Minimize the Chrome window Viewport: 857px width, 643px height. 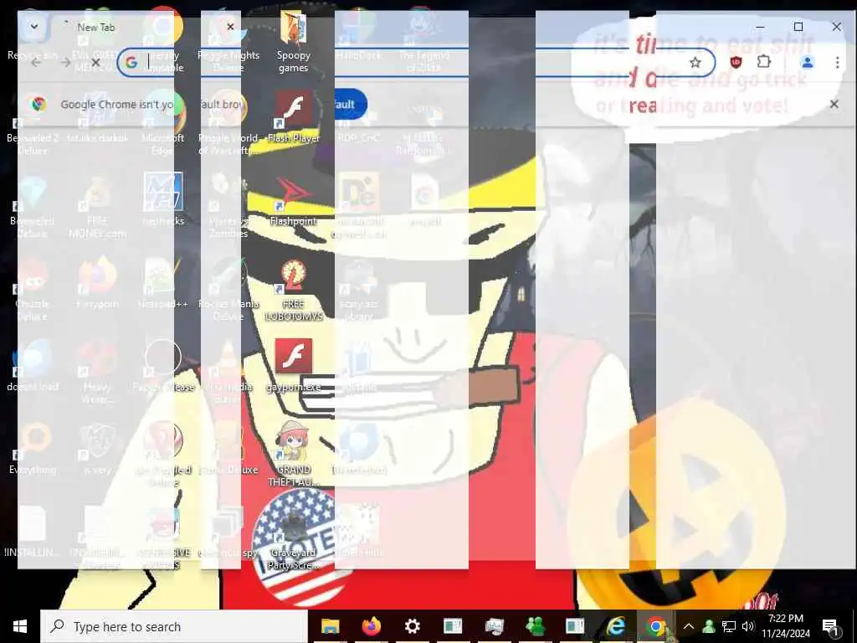coord(760,27)
